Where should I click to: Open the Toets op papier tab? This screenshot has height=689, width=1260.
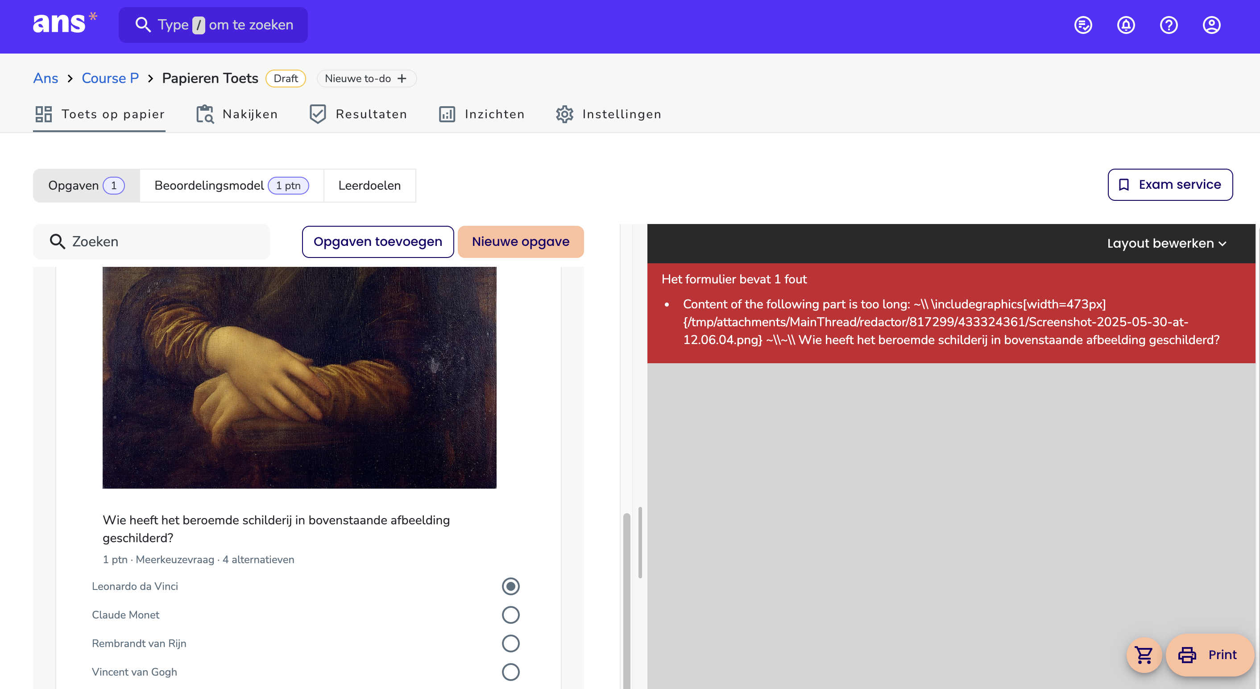(99, 114)
